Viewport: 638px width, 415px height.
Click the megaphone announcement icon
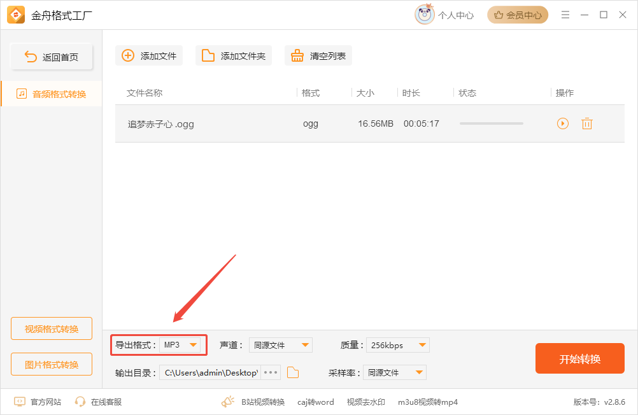228,402
